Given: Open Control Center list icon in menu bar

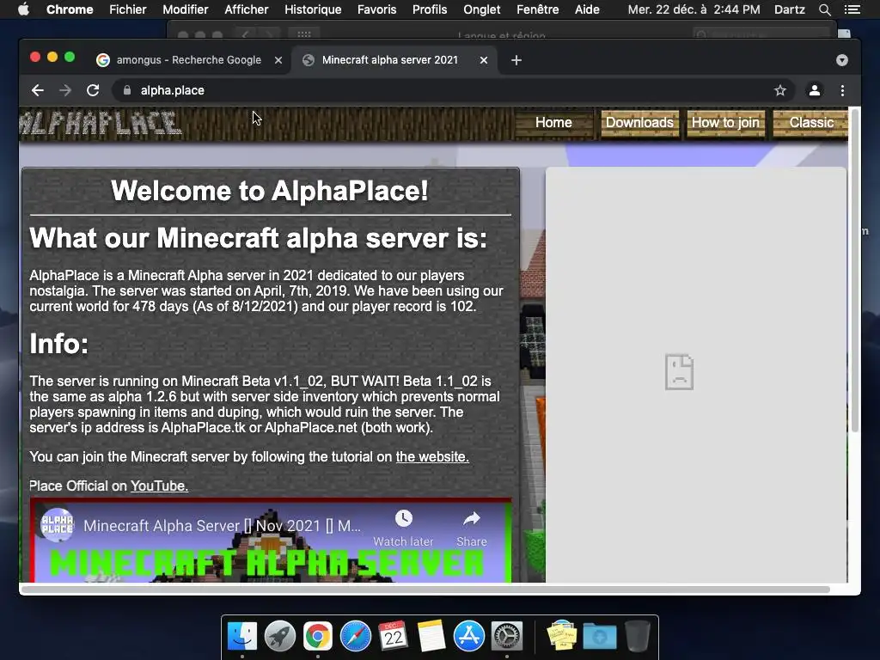Looking at the screenshot, I should coord(852,9).
